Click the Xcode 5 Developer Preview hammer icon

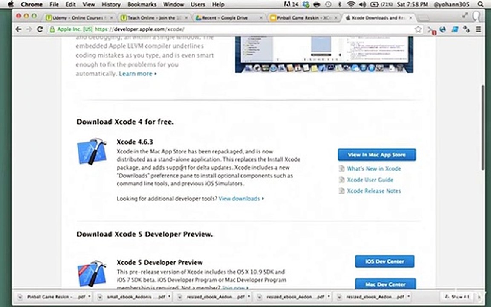[92, 273]
